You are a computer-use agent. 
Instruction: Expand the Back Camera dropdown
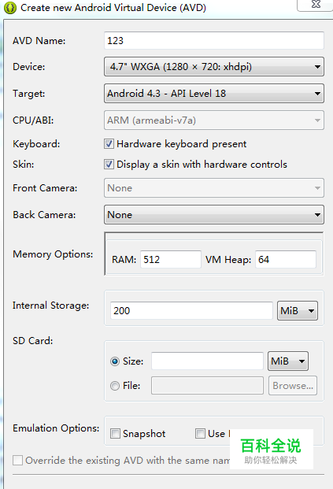point(214,214)
